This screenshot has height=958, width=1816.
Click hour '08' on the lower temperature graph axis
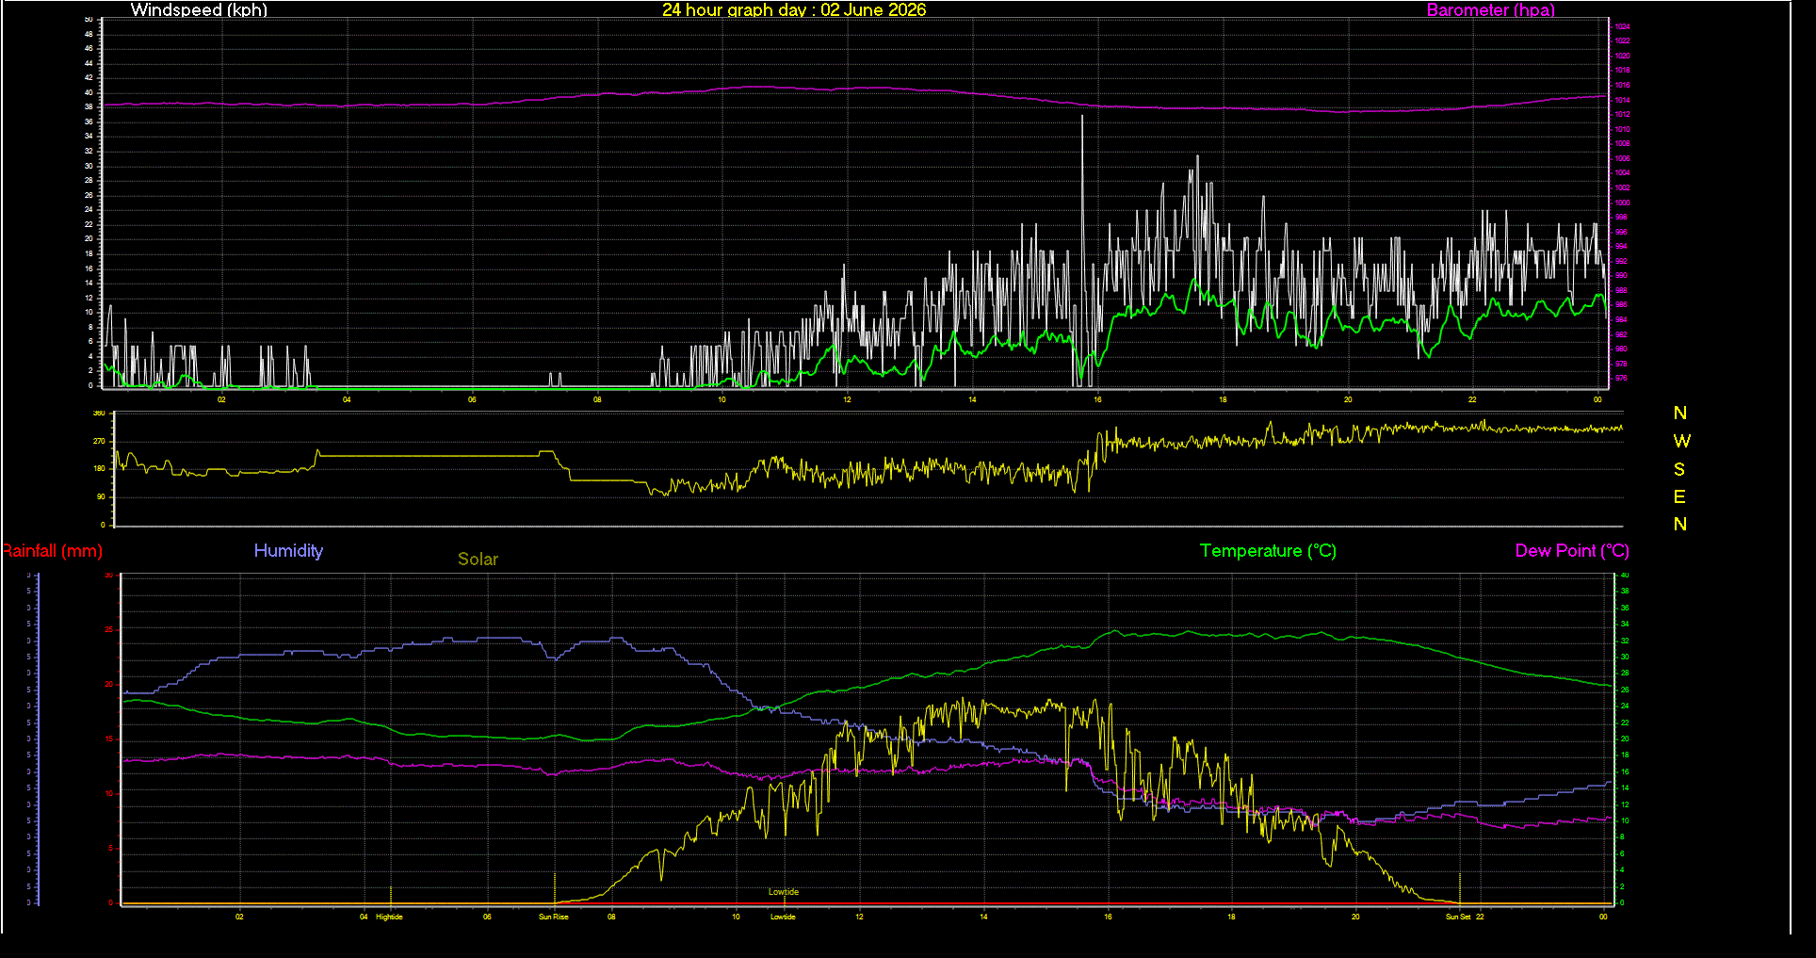(611, 917)
